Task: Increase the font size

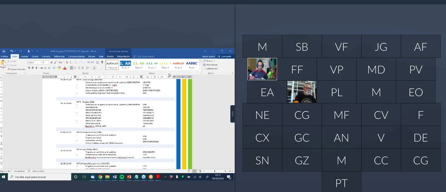Action: pyautogui.click(x=52, y=62)
